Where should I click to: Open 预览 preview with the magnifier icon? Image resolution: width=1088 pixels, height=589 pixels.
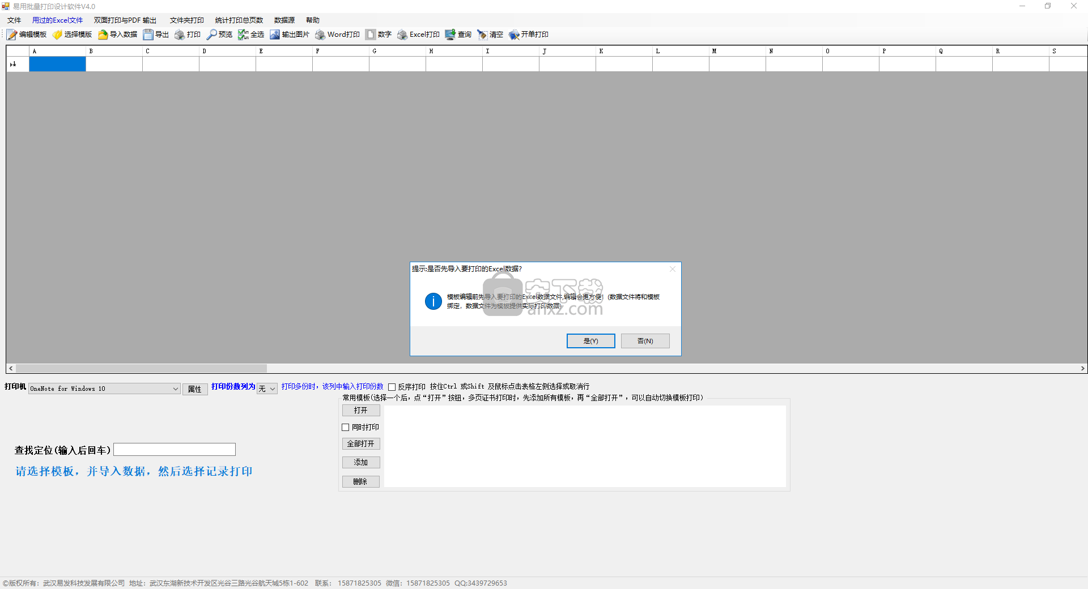pos(211,35)
